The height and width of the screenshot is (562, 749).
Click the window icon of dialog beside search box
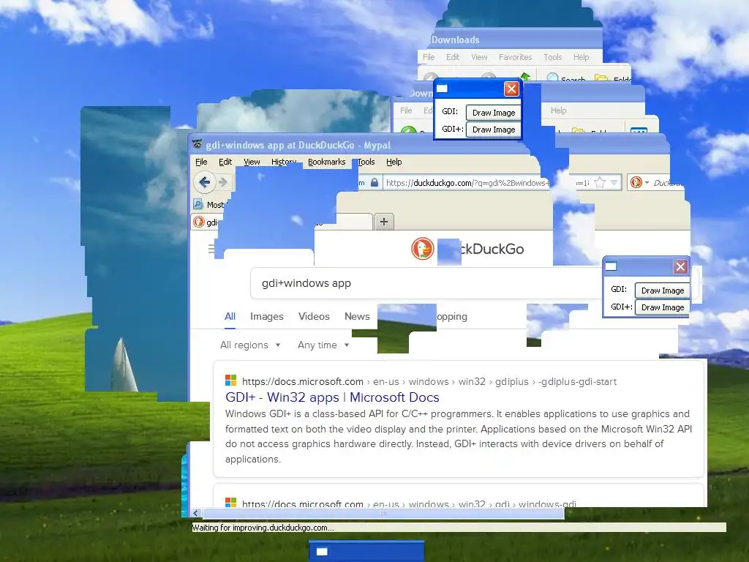click(611, 266)
